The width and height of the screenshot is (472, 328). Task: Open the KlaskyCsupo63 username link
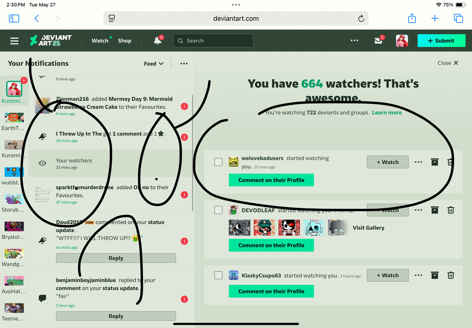coord(261,275)
